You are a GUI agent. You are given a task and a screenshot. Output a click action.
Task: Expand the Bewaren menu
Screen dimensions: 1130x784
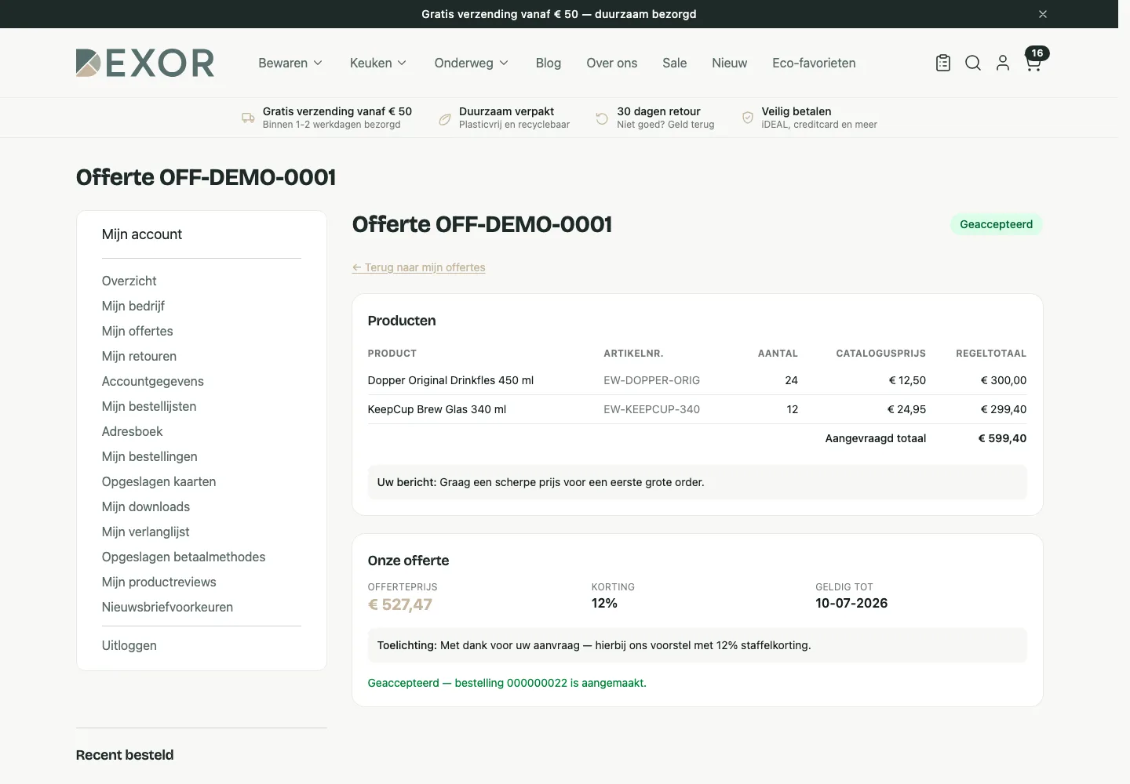pyautogui.click(x=290, y=63)
